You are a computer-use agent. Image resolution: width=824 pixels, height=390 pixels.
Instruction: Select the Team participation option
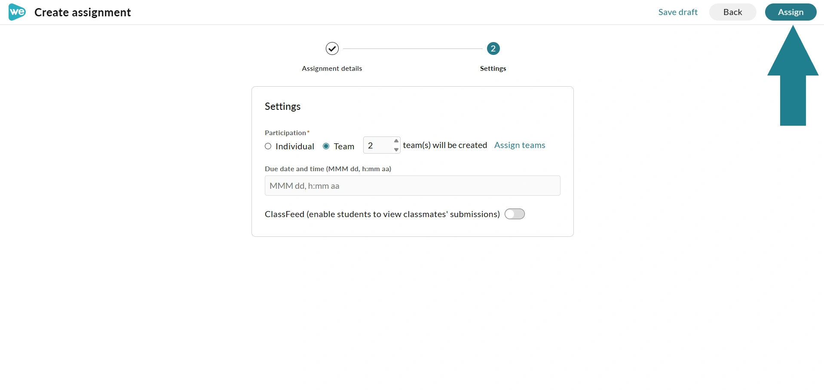(326, 146)
